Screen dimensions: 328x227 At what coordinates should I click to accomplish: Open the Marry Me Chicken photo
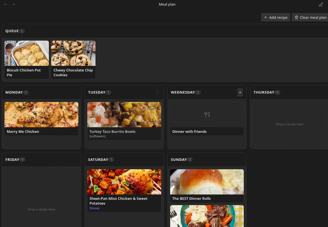click(x=41, y=115)
